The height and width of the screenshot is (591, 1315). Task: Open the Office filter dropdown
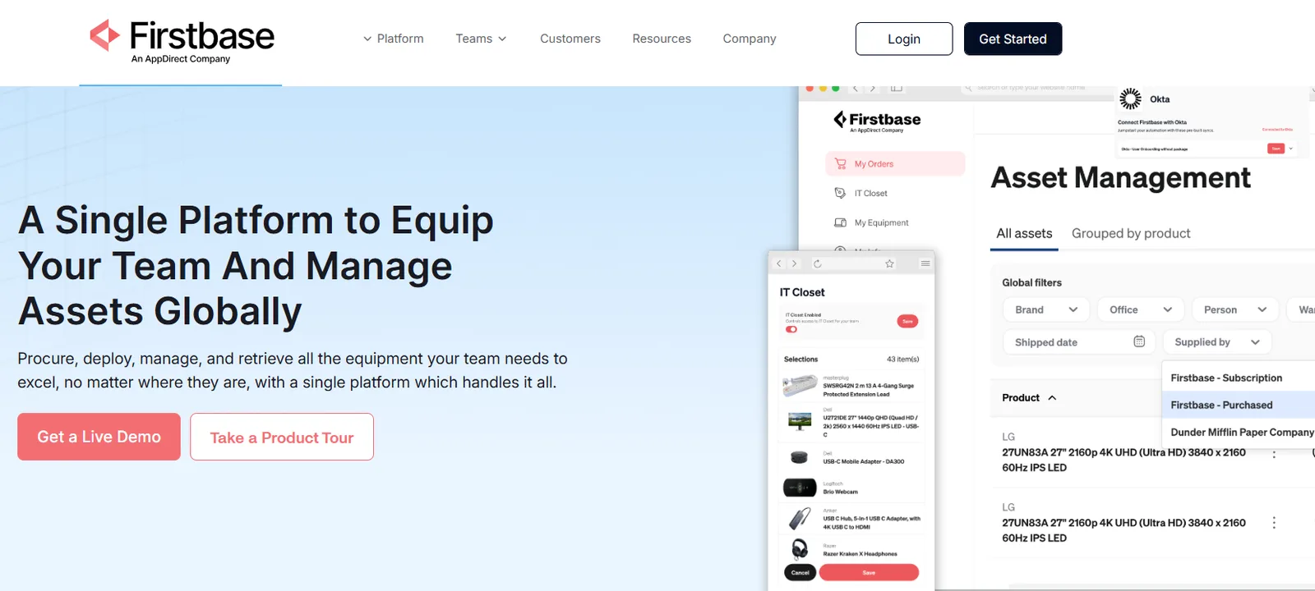tap(1141, 309)
